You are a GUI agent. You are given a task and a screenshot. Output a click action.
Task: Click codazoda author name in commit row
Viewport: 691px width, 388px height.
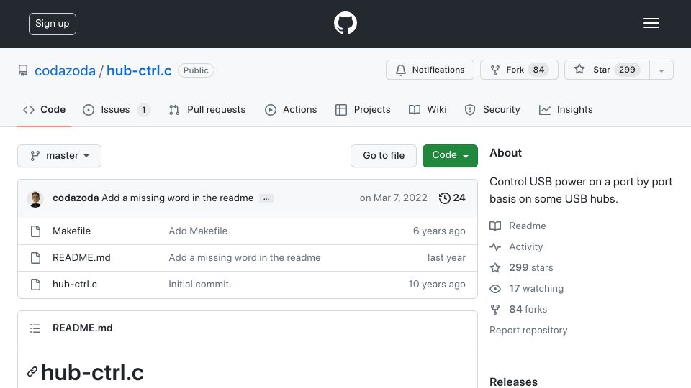76,198
